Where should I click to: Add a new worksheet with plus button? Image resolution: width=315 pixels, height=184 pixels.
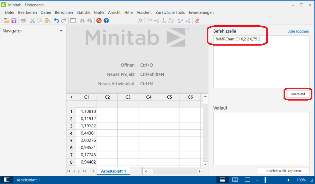[x=93, y=171]
